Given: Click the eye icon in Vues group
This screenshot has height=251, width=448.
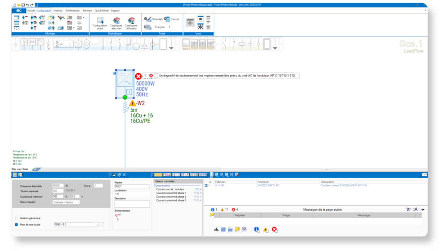Looking at the screenshot, I should tap(190, 23).
